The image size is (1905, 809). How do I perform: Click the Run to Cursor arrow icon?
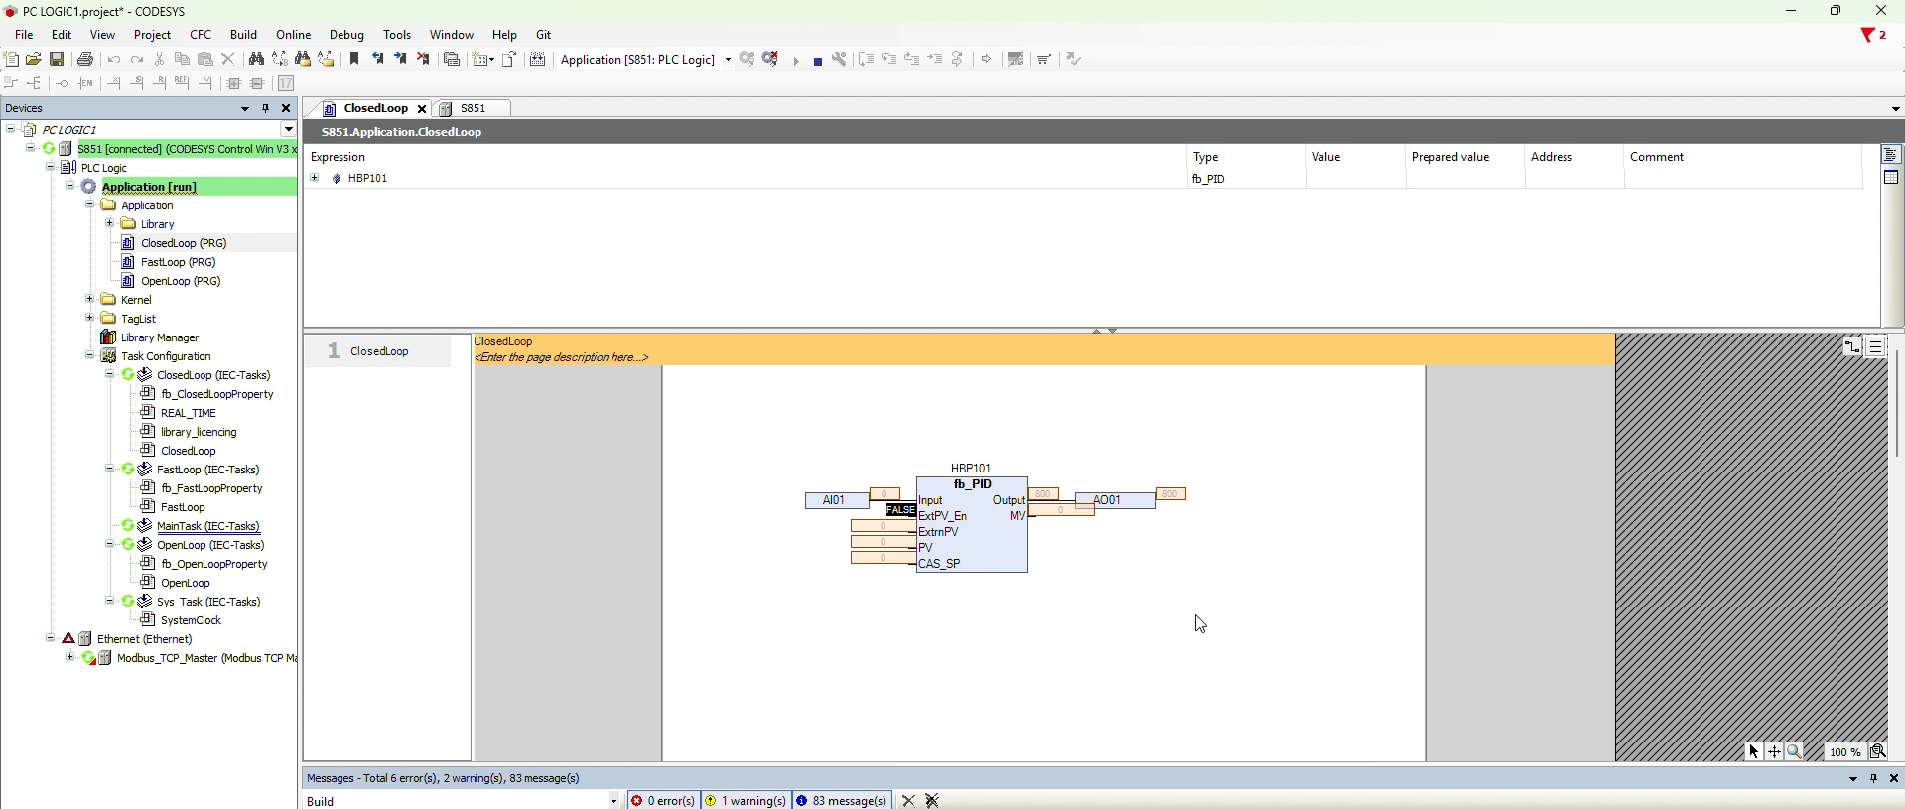934,59
